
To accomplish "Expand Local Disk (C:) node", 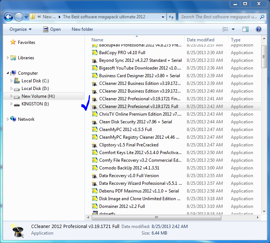I will pyautogui.click(x=11, y=81).
